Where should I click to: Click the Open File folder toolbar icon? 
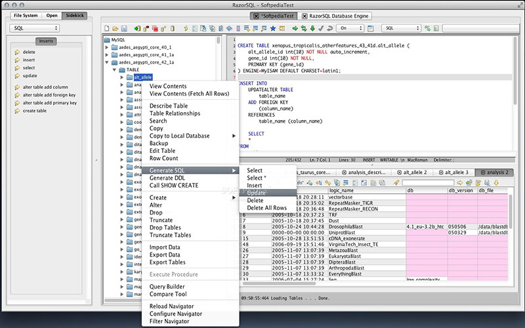click(115, 28)
